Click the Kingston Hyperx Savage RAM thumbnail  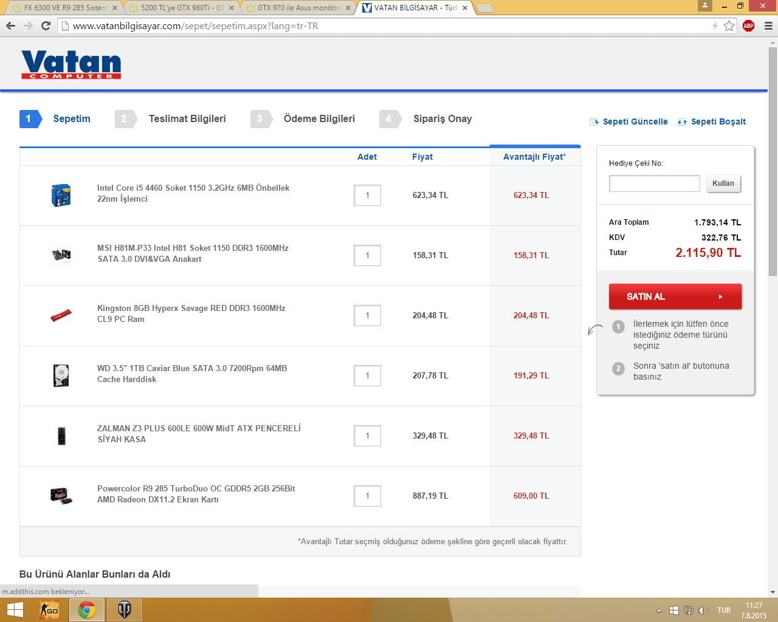[x=61, y=315]
